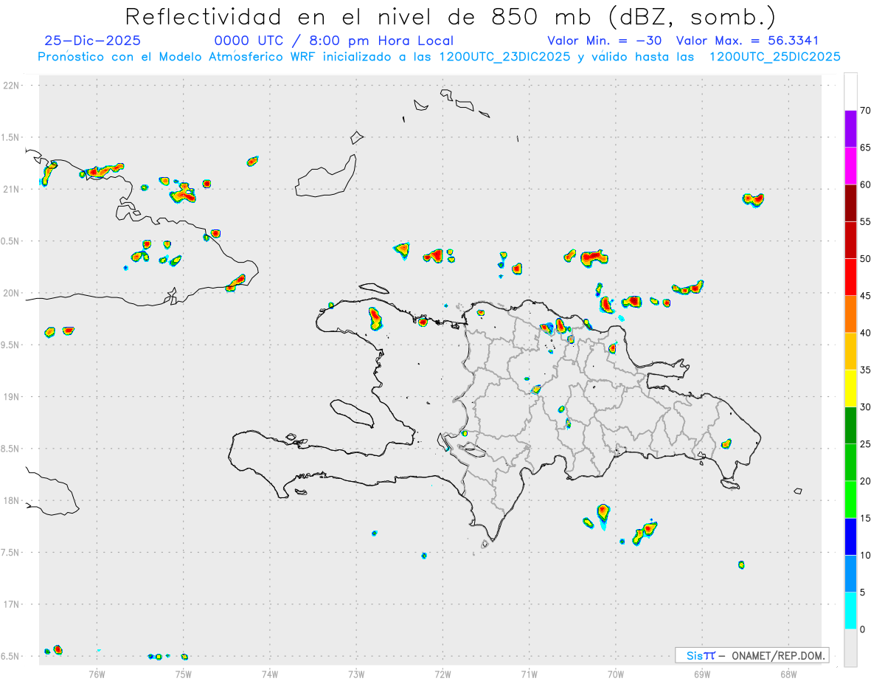
Task: Click the colorbar label '60'
Action: tap(865, 184)
